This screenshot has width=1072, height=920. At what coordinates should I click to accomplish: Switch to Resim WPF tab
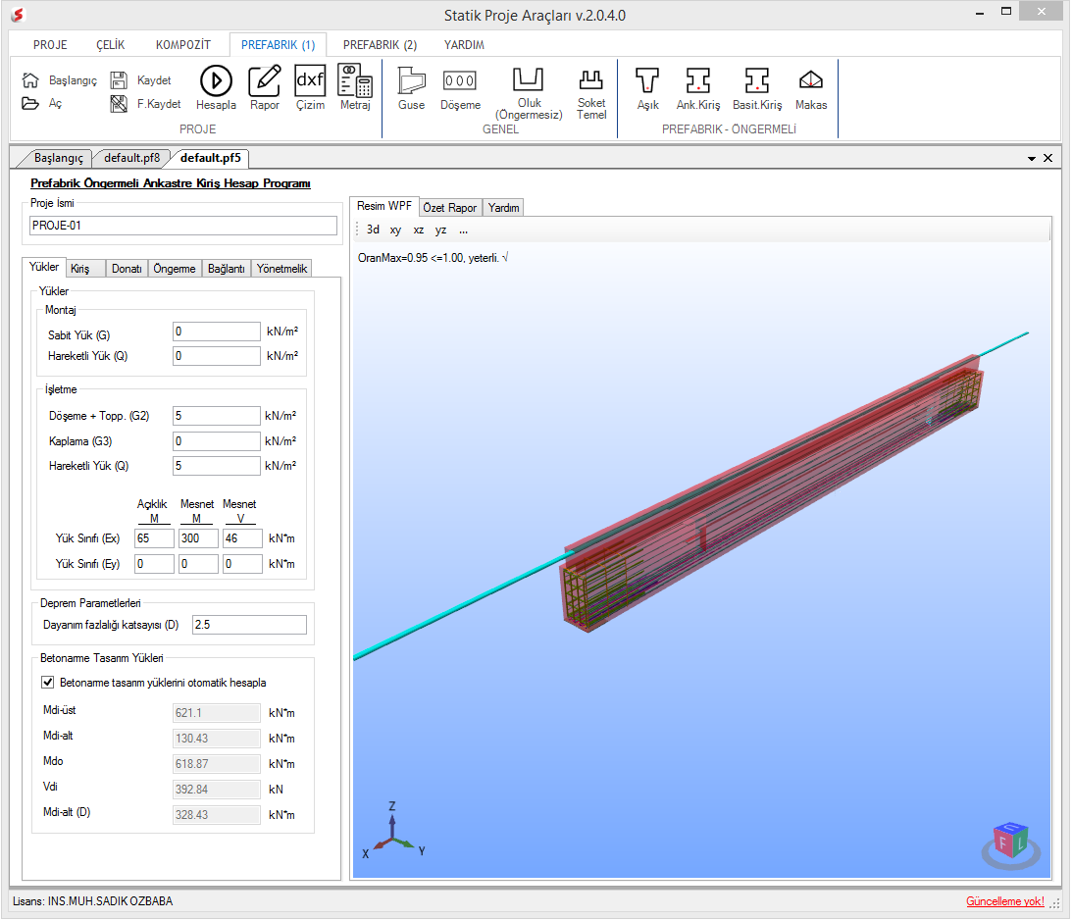384,206
